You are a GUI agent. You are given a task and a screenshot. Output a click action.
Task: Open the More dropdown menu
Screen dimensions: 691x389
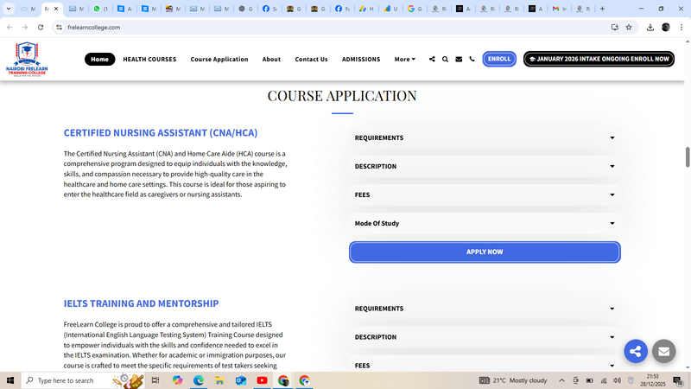tap(404, 60)
